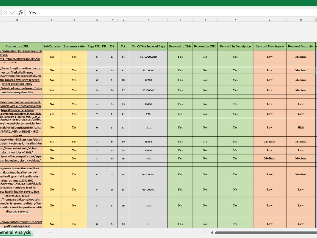Click the Keyword in Description header cell
The height and width of the screenshot is (238, 317).
point(235,46)
